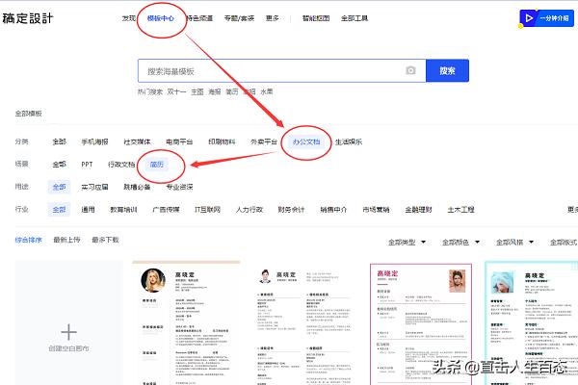Open the 全部颜色 dropdown

pos(460,242)
